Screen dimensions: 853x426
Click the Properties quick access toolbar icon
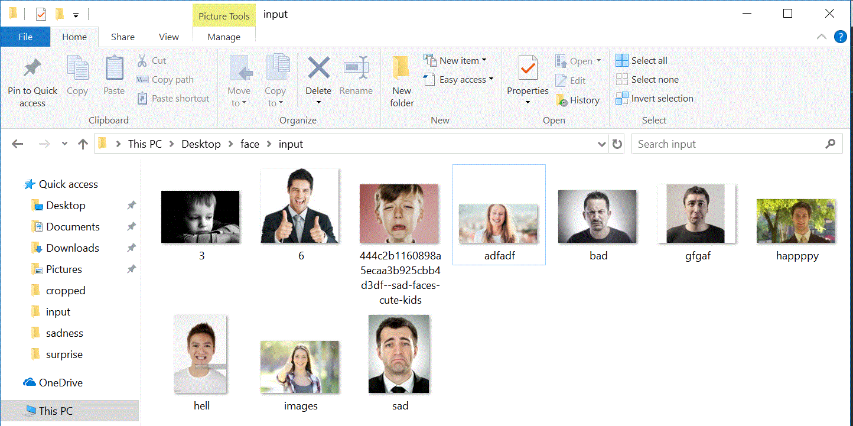click(x=41, y=14)
